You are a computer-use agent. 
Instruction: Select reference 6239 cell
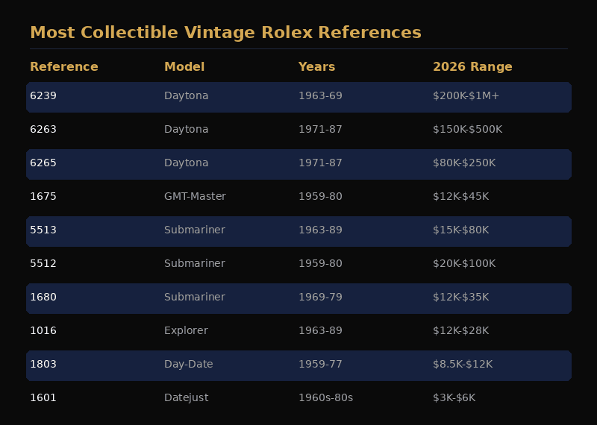click(x=43, y=96)
